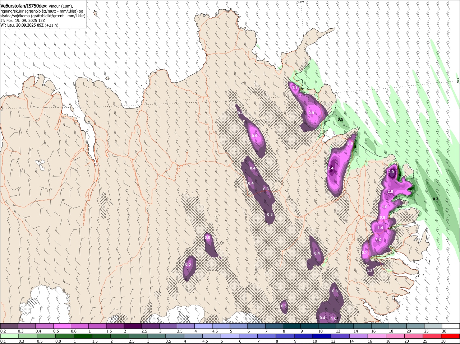Click the 1.1 precipitation value on the map
The image size is (460, 344).
click(295, 88)
